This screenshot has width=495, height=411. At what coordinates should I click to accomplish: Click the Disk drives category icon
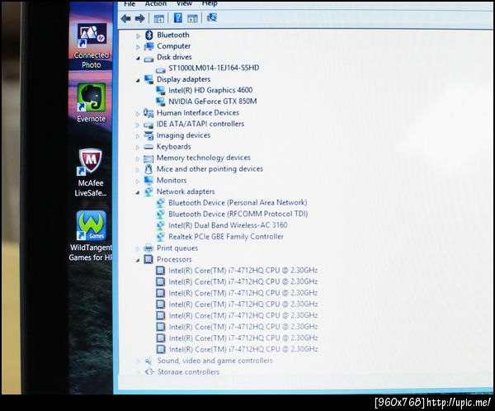point(149,59)
